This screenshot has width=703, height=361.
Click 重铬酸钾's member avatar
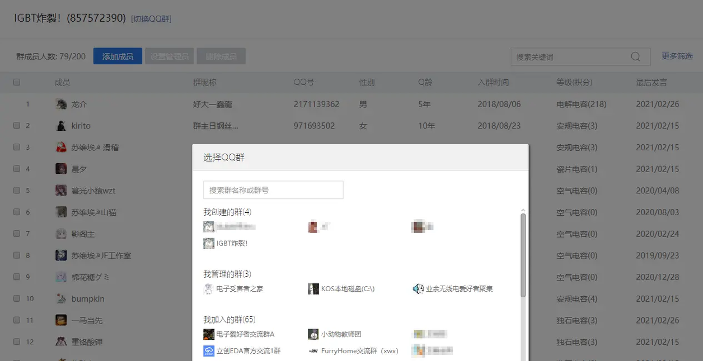pos(61,341)
